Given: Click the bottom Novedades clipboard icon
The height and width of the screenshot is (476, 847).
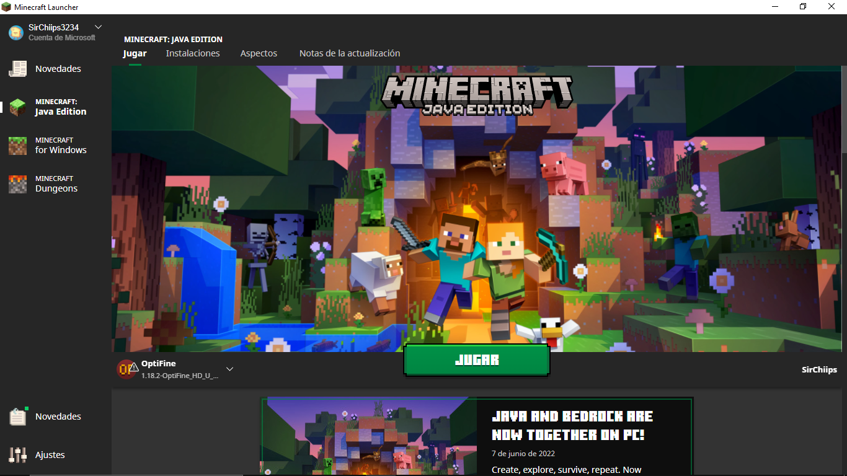Looking at the screenshot, I should coord(17,416).
